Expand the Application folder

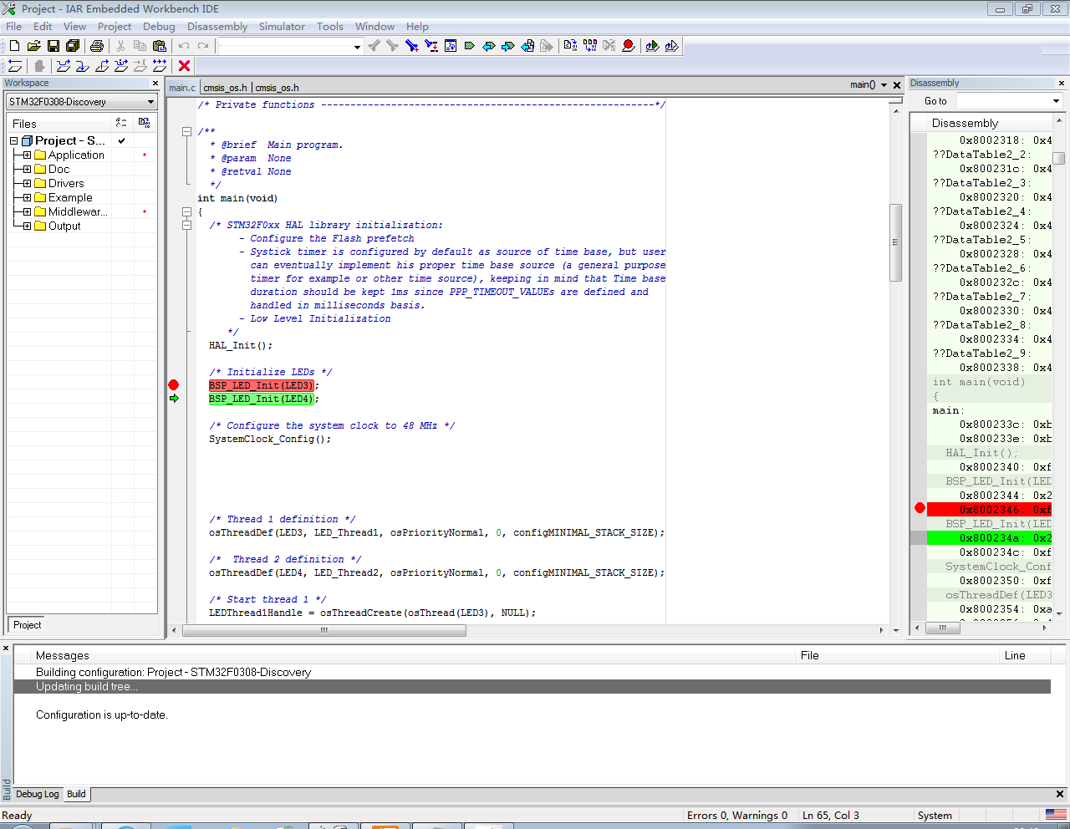pos(27,155)
